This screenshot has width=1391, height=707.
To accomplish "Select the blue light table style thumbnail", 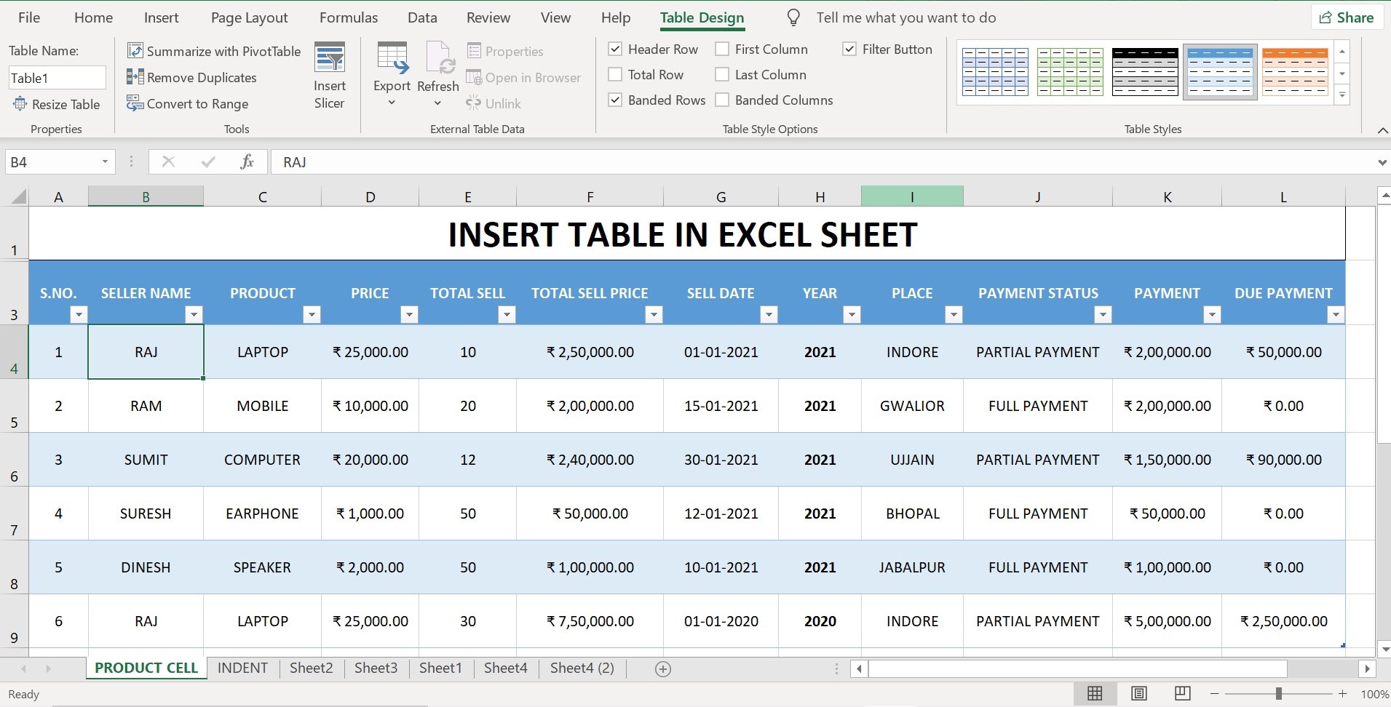I will [1220, 72].
